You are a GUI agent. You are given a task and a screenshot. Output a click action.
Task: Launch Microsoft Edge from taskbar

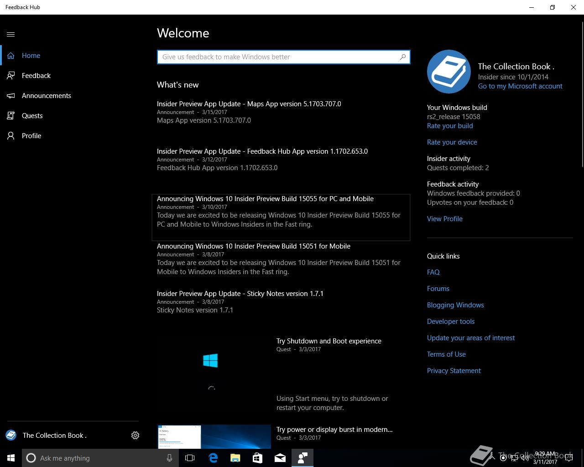tap(213, 458)
